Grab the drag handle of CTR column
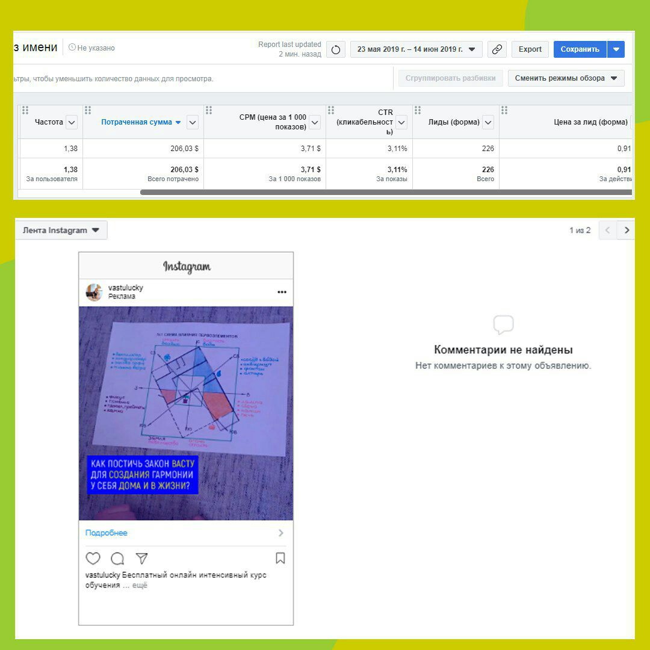Viewport: 650px width, 650px height. pos(331,110)
